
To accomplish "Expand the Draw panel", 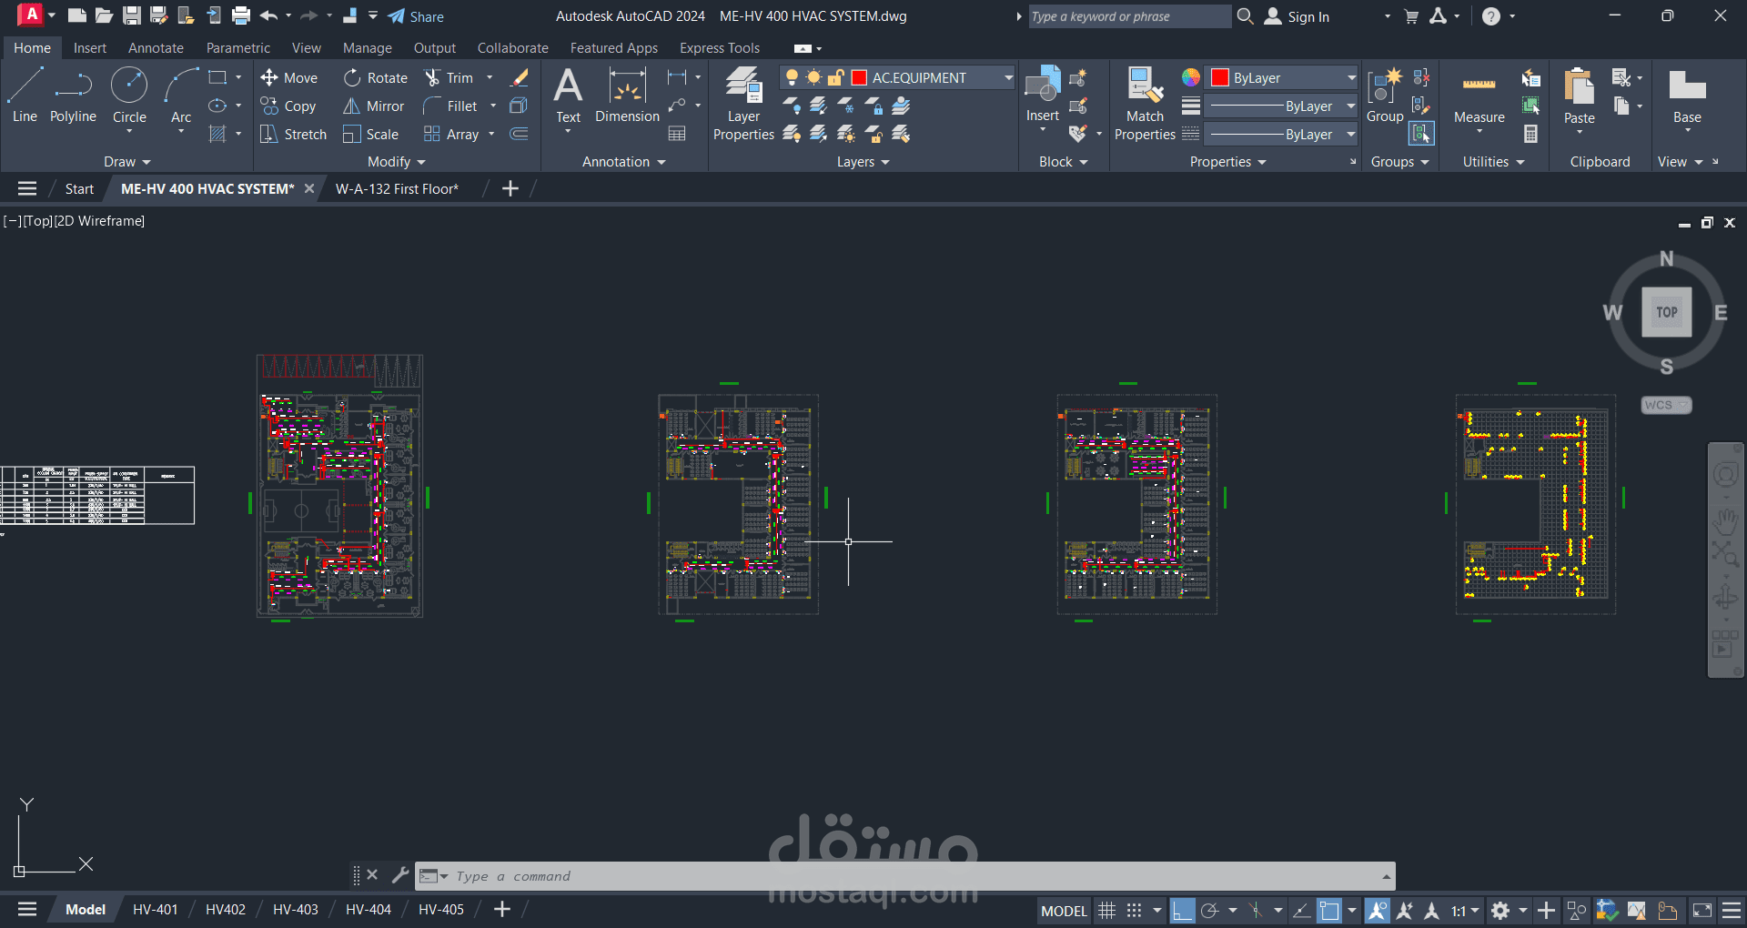I will point(126,162).
